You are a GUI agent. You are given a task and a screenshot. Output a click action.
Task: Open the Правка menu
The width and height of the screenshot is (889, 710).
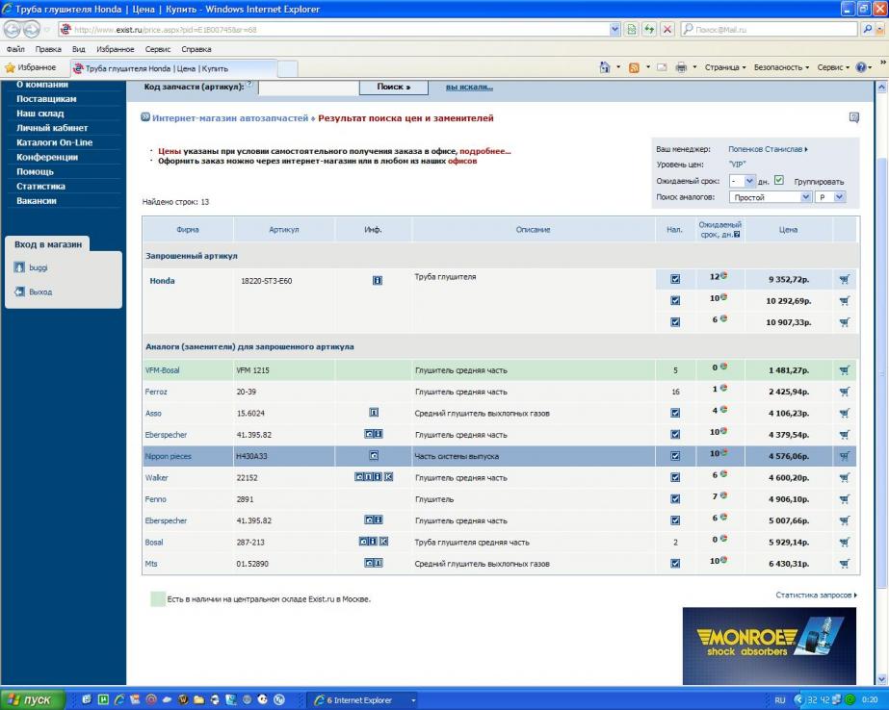click(48, 49)
